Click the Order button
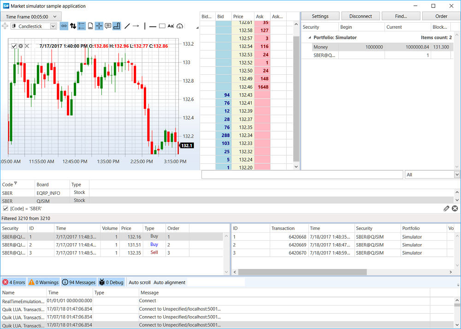 (441, 16)
